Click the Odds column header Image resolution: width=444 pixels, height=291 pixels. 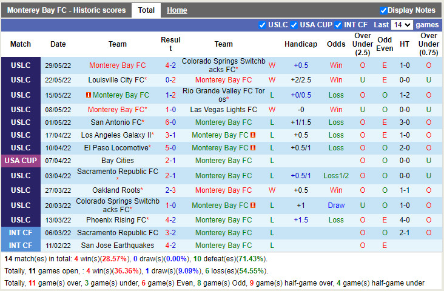(x=336, y=44)
